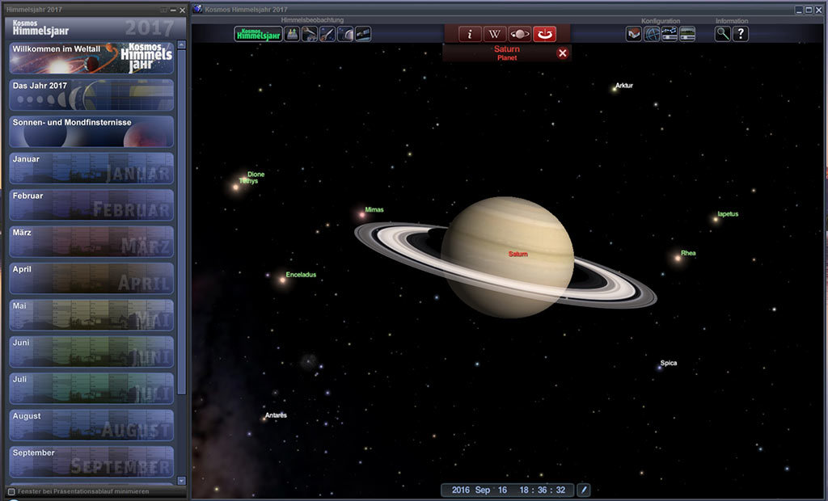The image size is (828, 501).
Task: Open the house location icon in Konfiguration
Action: click(634, 34)
